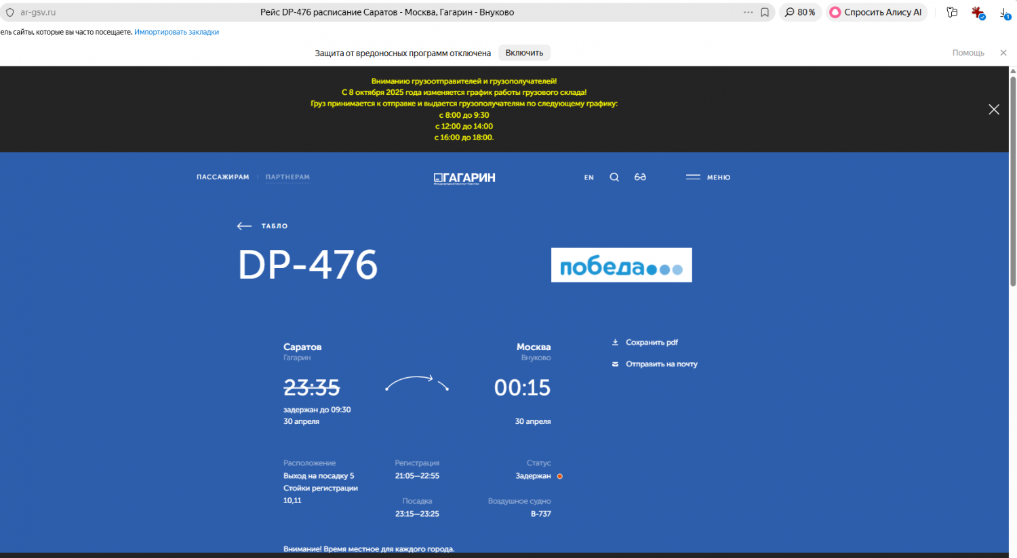This screenshot has width=1017, height=558.
Task: Open the browser downloads icon
Action: click(1004, 12)
